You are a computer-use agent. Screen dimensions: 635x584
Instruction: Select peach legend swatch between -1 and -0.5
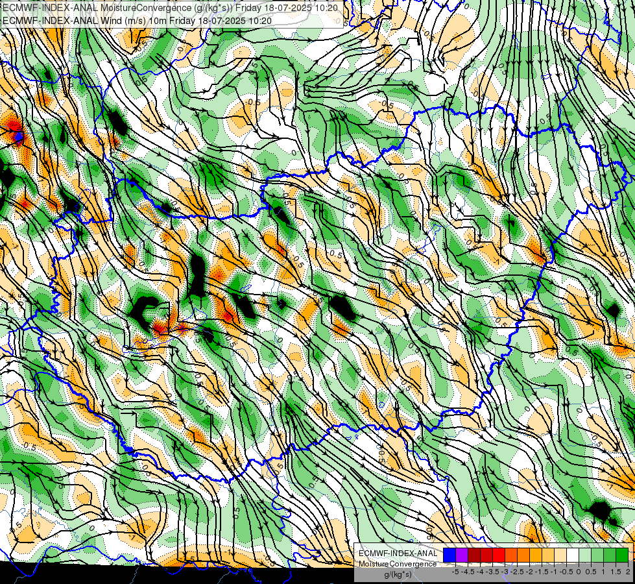point(560,555)
